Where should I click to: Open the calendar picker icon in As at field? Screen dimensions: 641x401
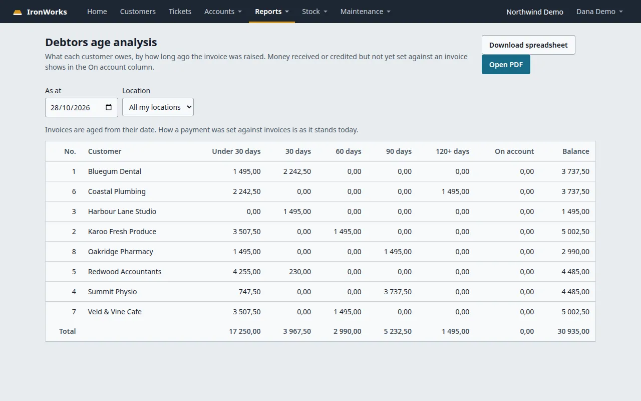pos(109,107)
